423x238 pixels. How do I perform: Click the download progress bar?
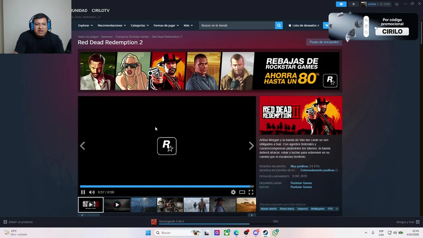[x=218, y=224]
